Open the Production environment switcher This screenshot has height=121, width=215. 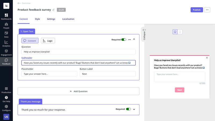[x=6, y=90]
